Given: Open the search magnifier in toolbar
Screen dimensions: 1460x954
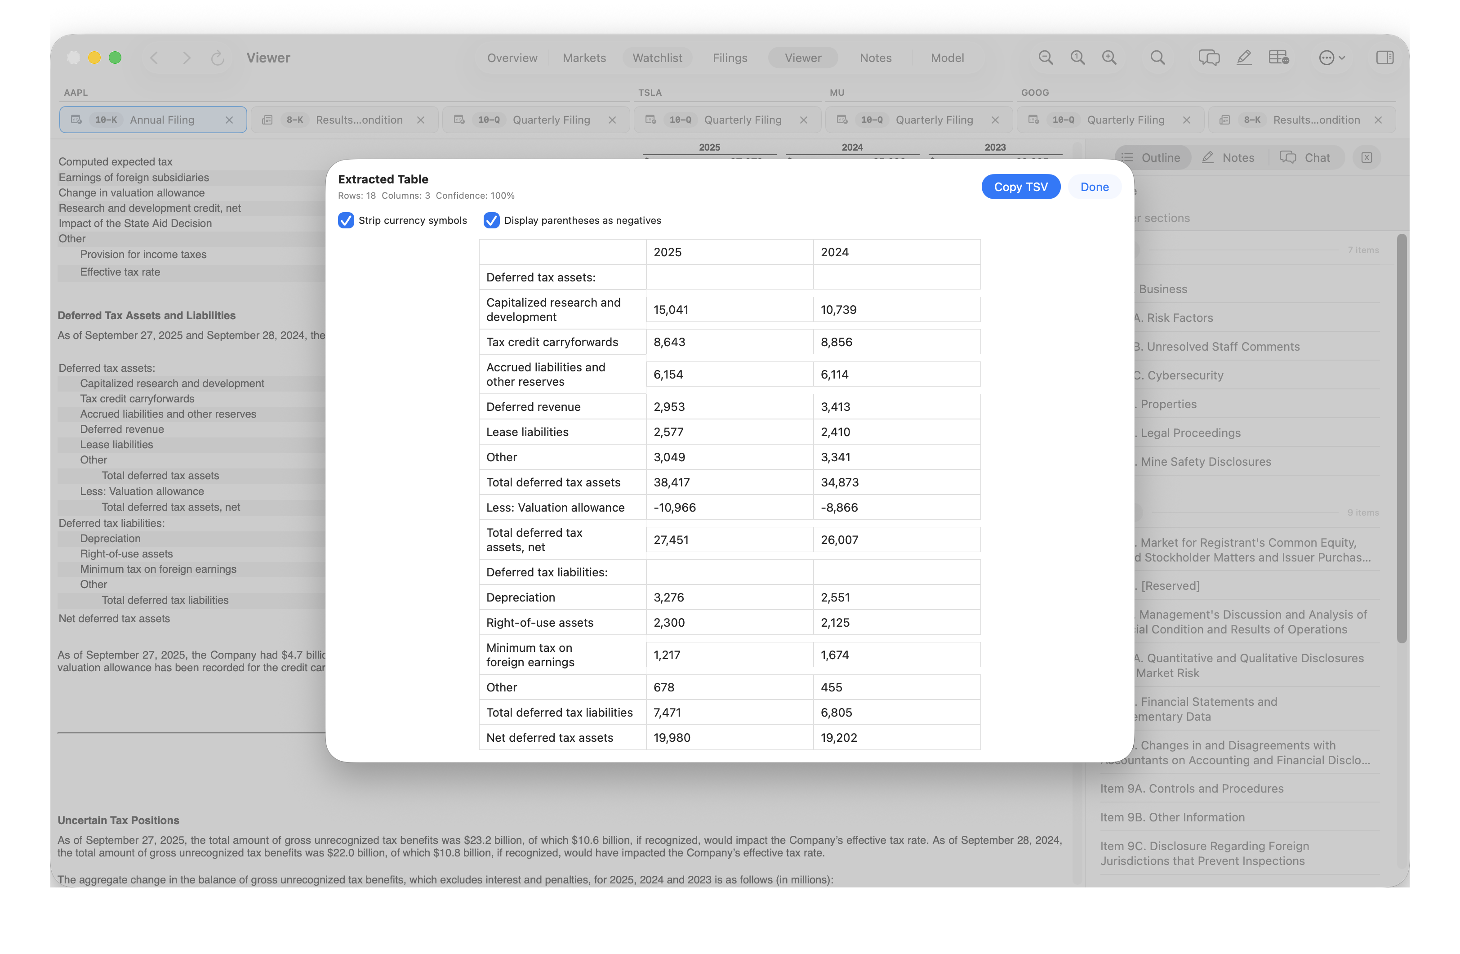Looking at the screenshot, I should (1157, 58).
